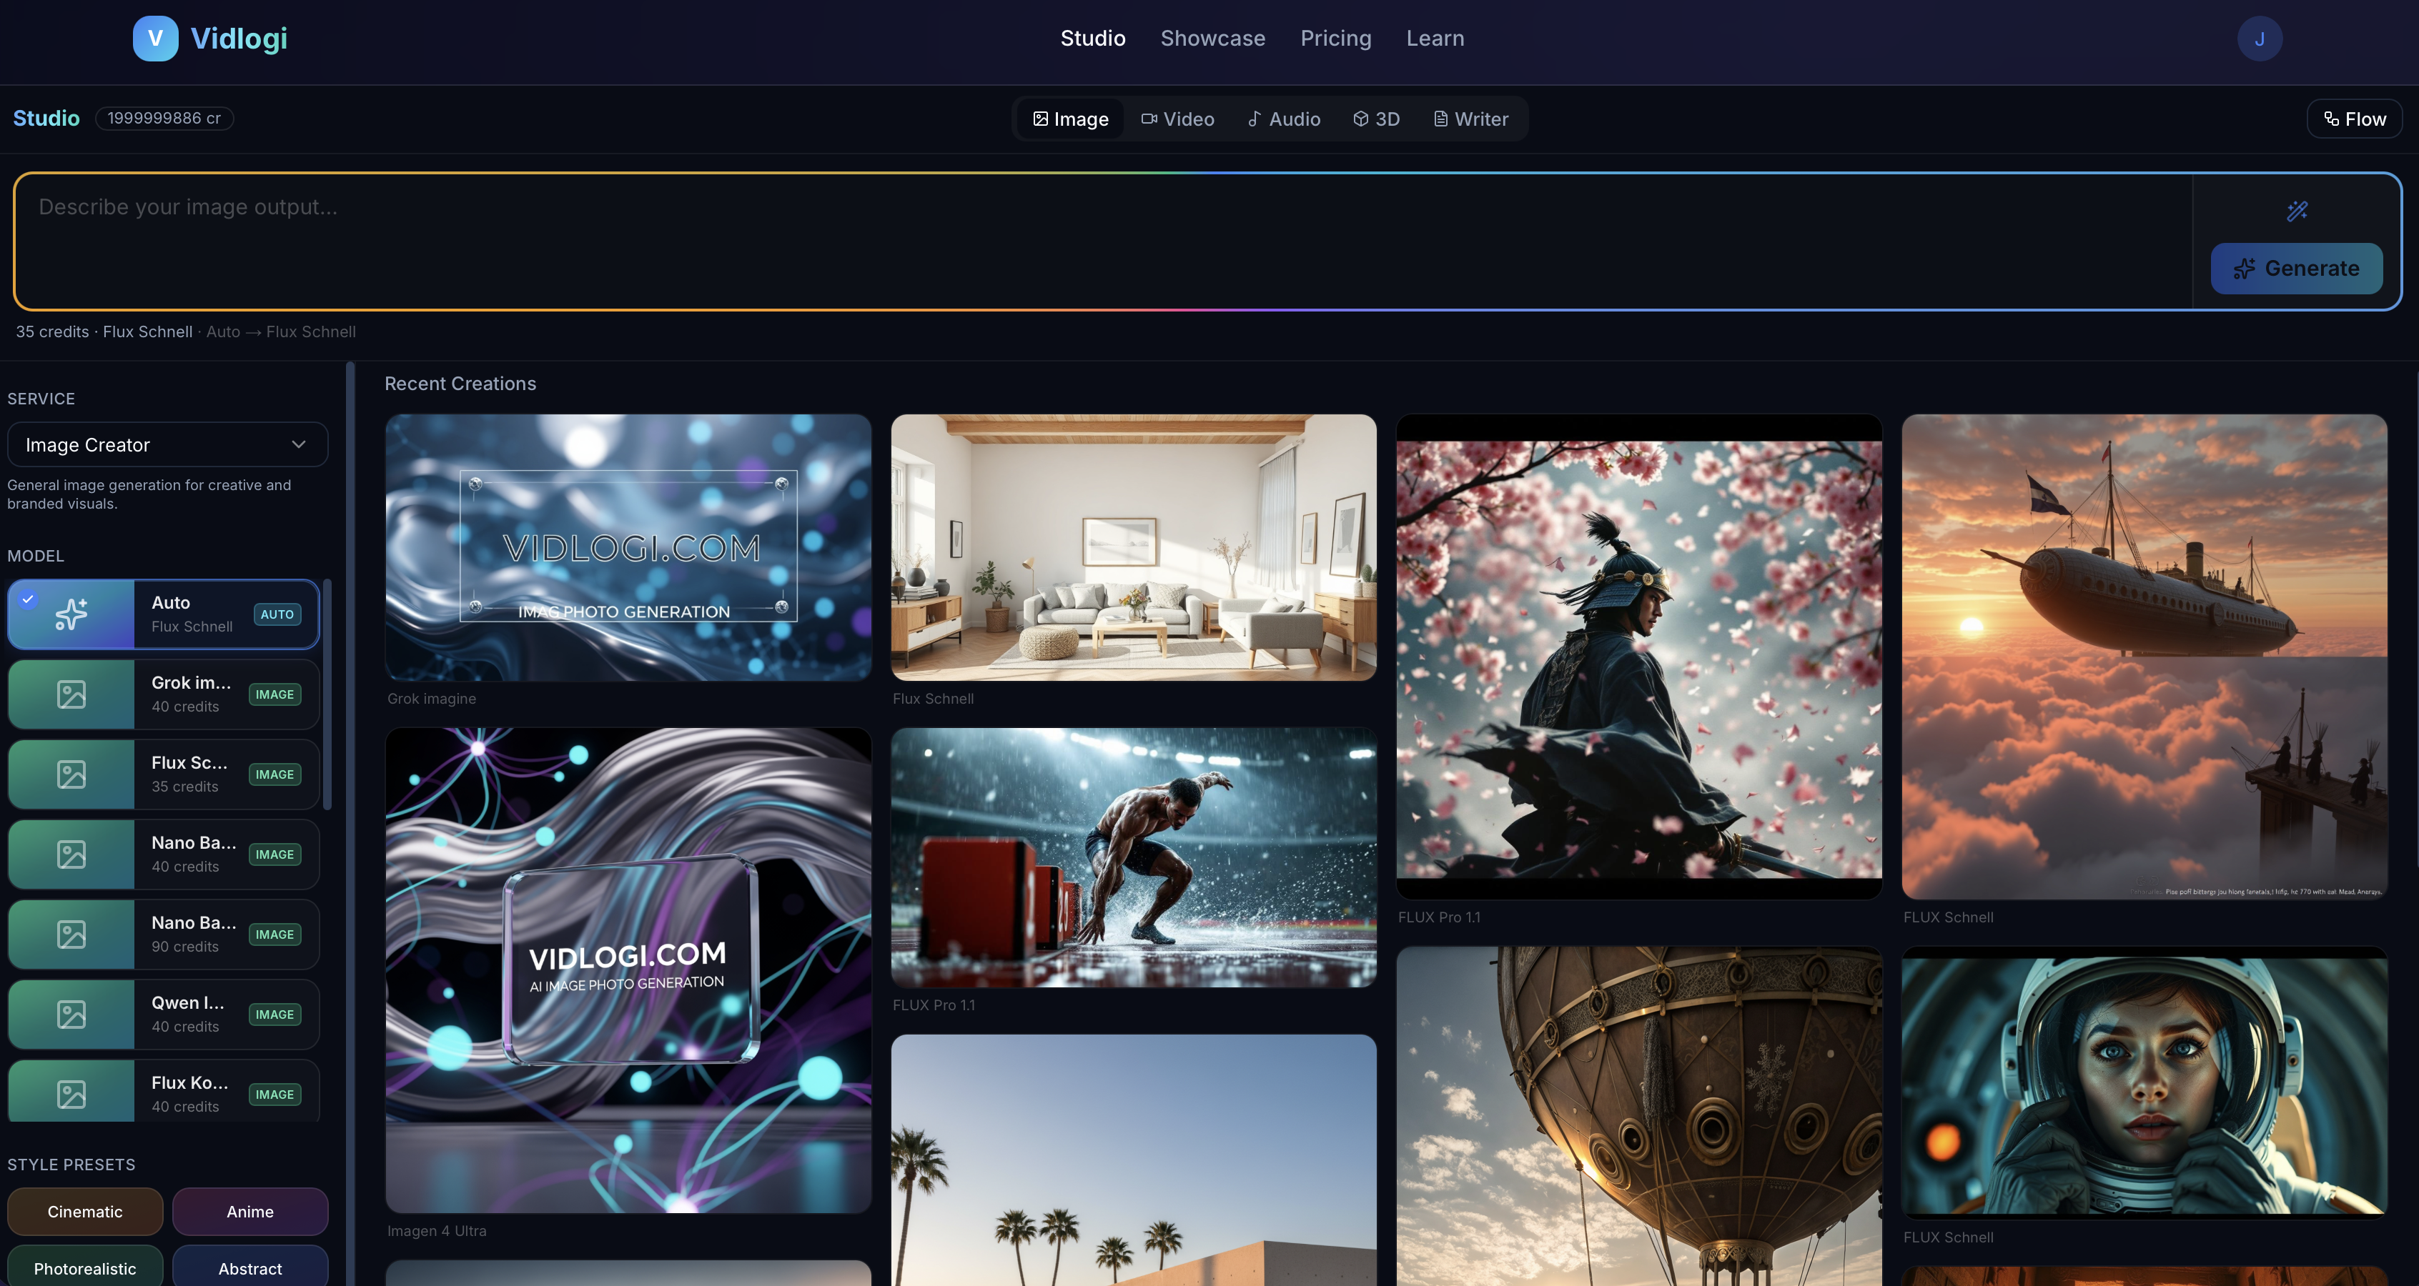2419x1286 pixels.
Task: Select the Flux Kontext 40 credits model
Action: [x=164, y=1091]
